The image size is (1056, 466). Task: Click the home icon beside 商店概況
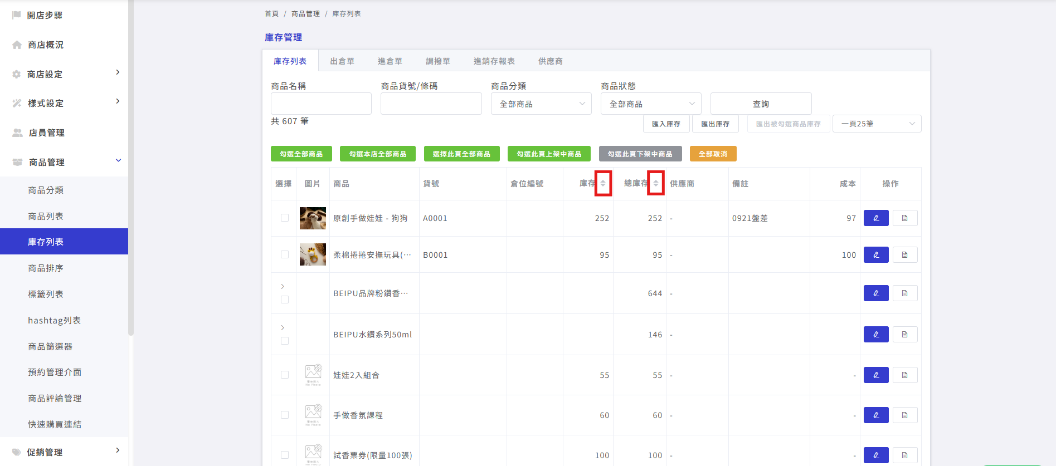(17, 45)
